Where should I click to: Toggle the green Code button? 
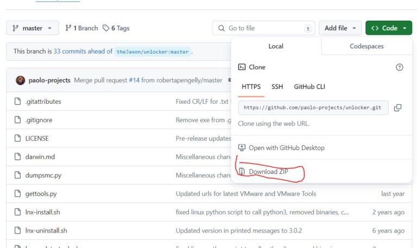[389, 28]
